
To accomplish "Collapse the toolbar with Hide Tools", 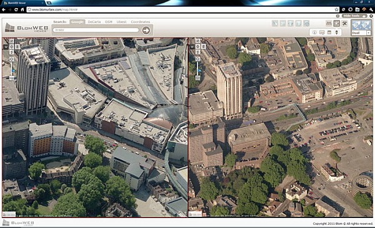I will pyautogui.click(x=354, y=16).
